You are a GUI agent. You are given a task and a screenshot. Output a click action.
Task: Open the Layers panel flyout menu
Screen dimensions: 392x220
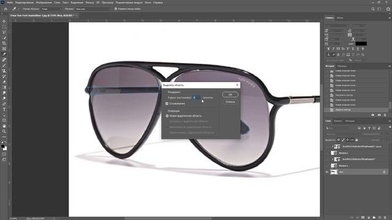point(390,121)
